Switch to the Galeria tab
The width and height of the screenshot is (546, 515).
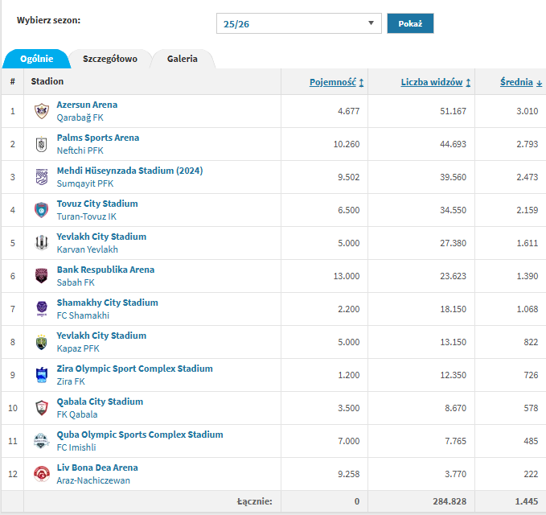tap(182, 59)
